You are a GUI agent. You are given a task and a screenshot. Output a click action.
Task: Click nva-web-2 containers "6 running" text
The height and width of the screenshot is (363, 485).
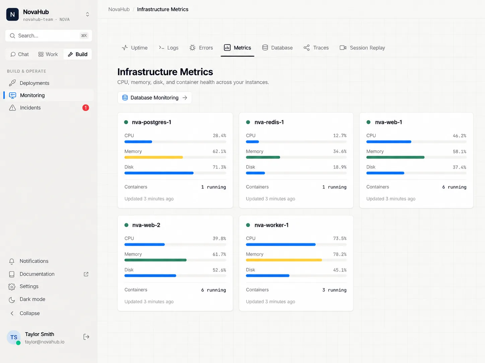point(213,290)
